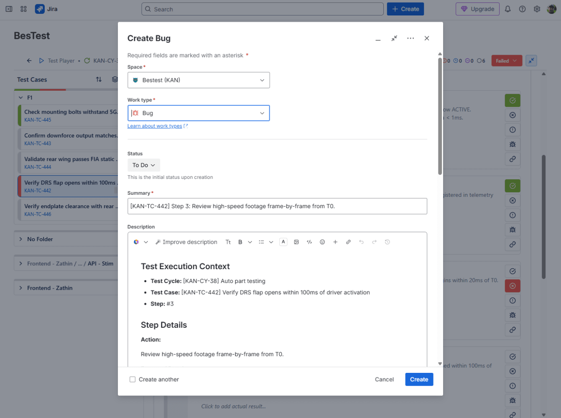The image size is (561, 418).
Task: Minimize the Create Bug dialog
Action: 378,38
